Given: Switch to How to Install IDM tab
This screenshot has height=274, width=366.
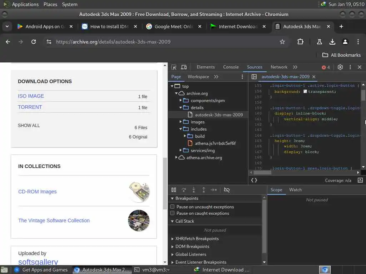Looking at the screenshot, I should pyautogui.click(x=109, y=26).
